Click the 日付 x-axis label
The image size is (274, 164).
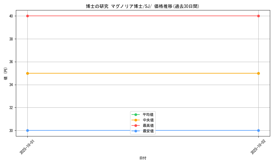pos(143,158)
